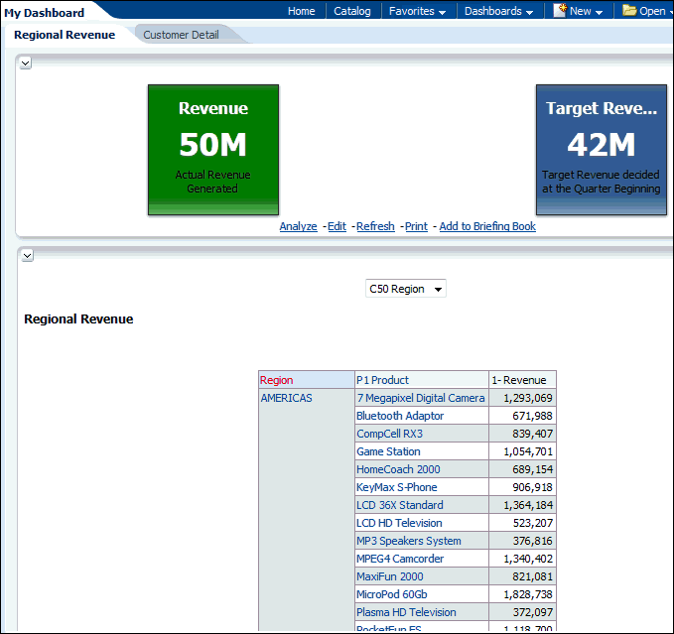Click the Open folder icon
Image resolution: width=674 pixels, height=634 pixels.
pos(629,10)
